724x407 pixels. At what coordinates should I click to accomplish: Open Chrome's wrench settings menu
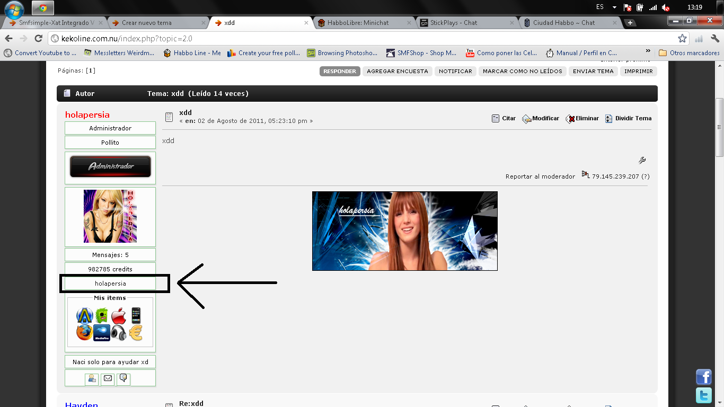pyautogui.click(x=715, y=39)
